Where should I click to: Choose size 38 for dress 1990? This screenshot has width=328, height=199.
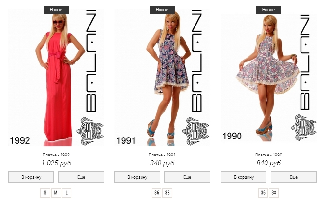click(x=274, y=193)
